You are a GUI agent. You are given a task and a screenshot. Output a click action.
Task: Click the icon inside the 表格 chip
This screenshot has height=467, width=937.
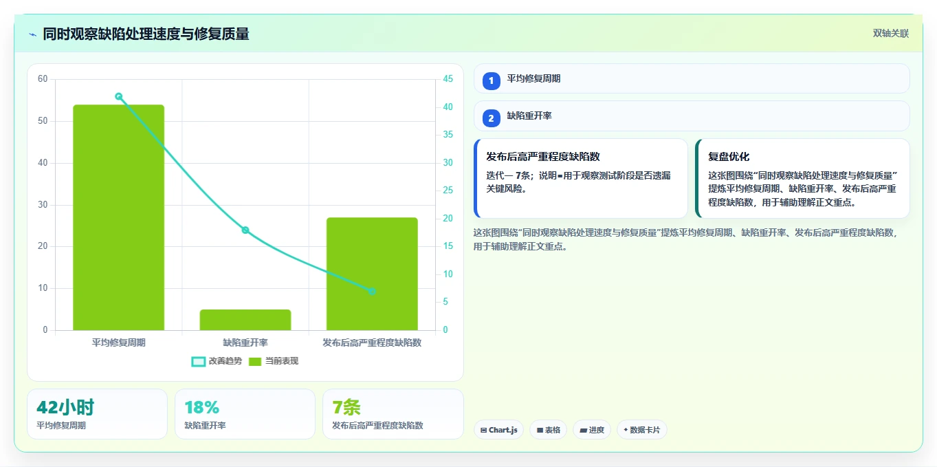540,430
